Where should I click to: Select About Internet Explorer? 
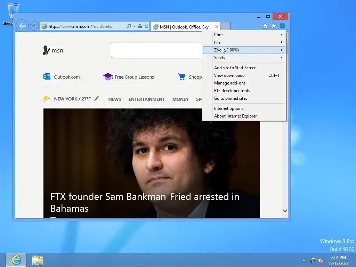(x=244, y=116)
